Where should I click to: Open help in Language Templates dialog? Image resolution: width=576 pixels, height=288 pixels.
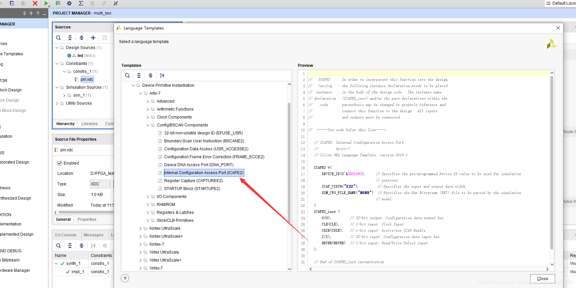point(125,278)
